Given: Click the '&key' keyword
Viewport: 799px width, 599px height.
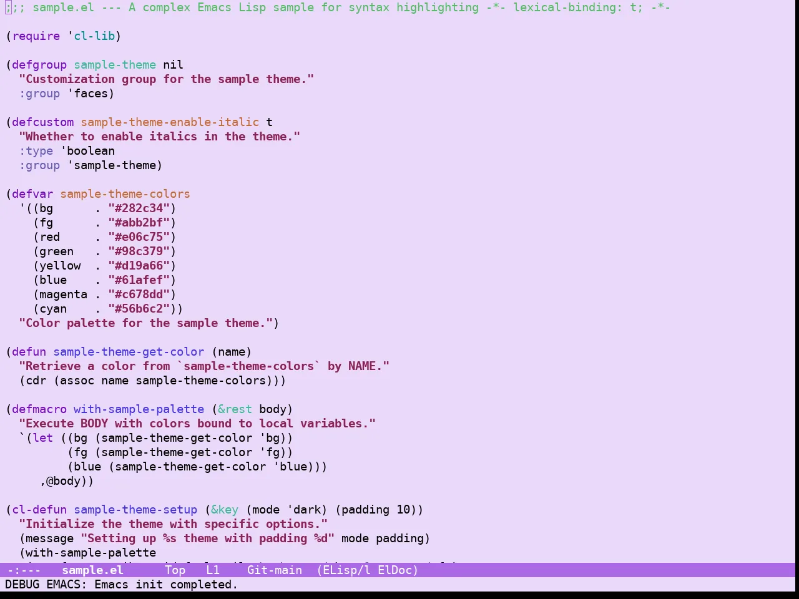Looking at the screenshot, I should coord(225,510).
